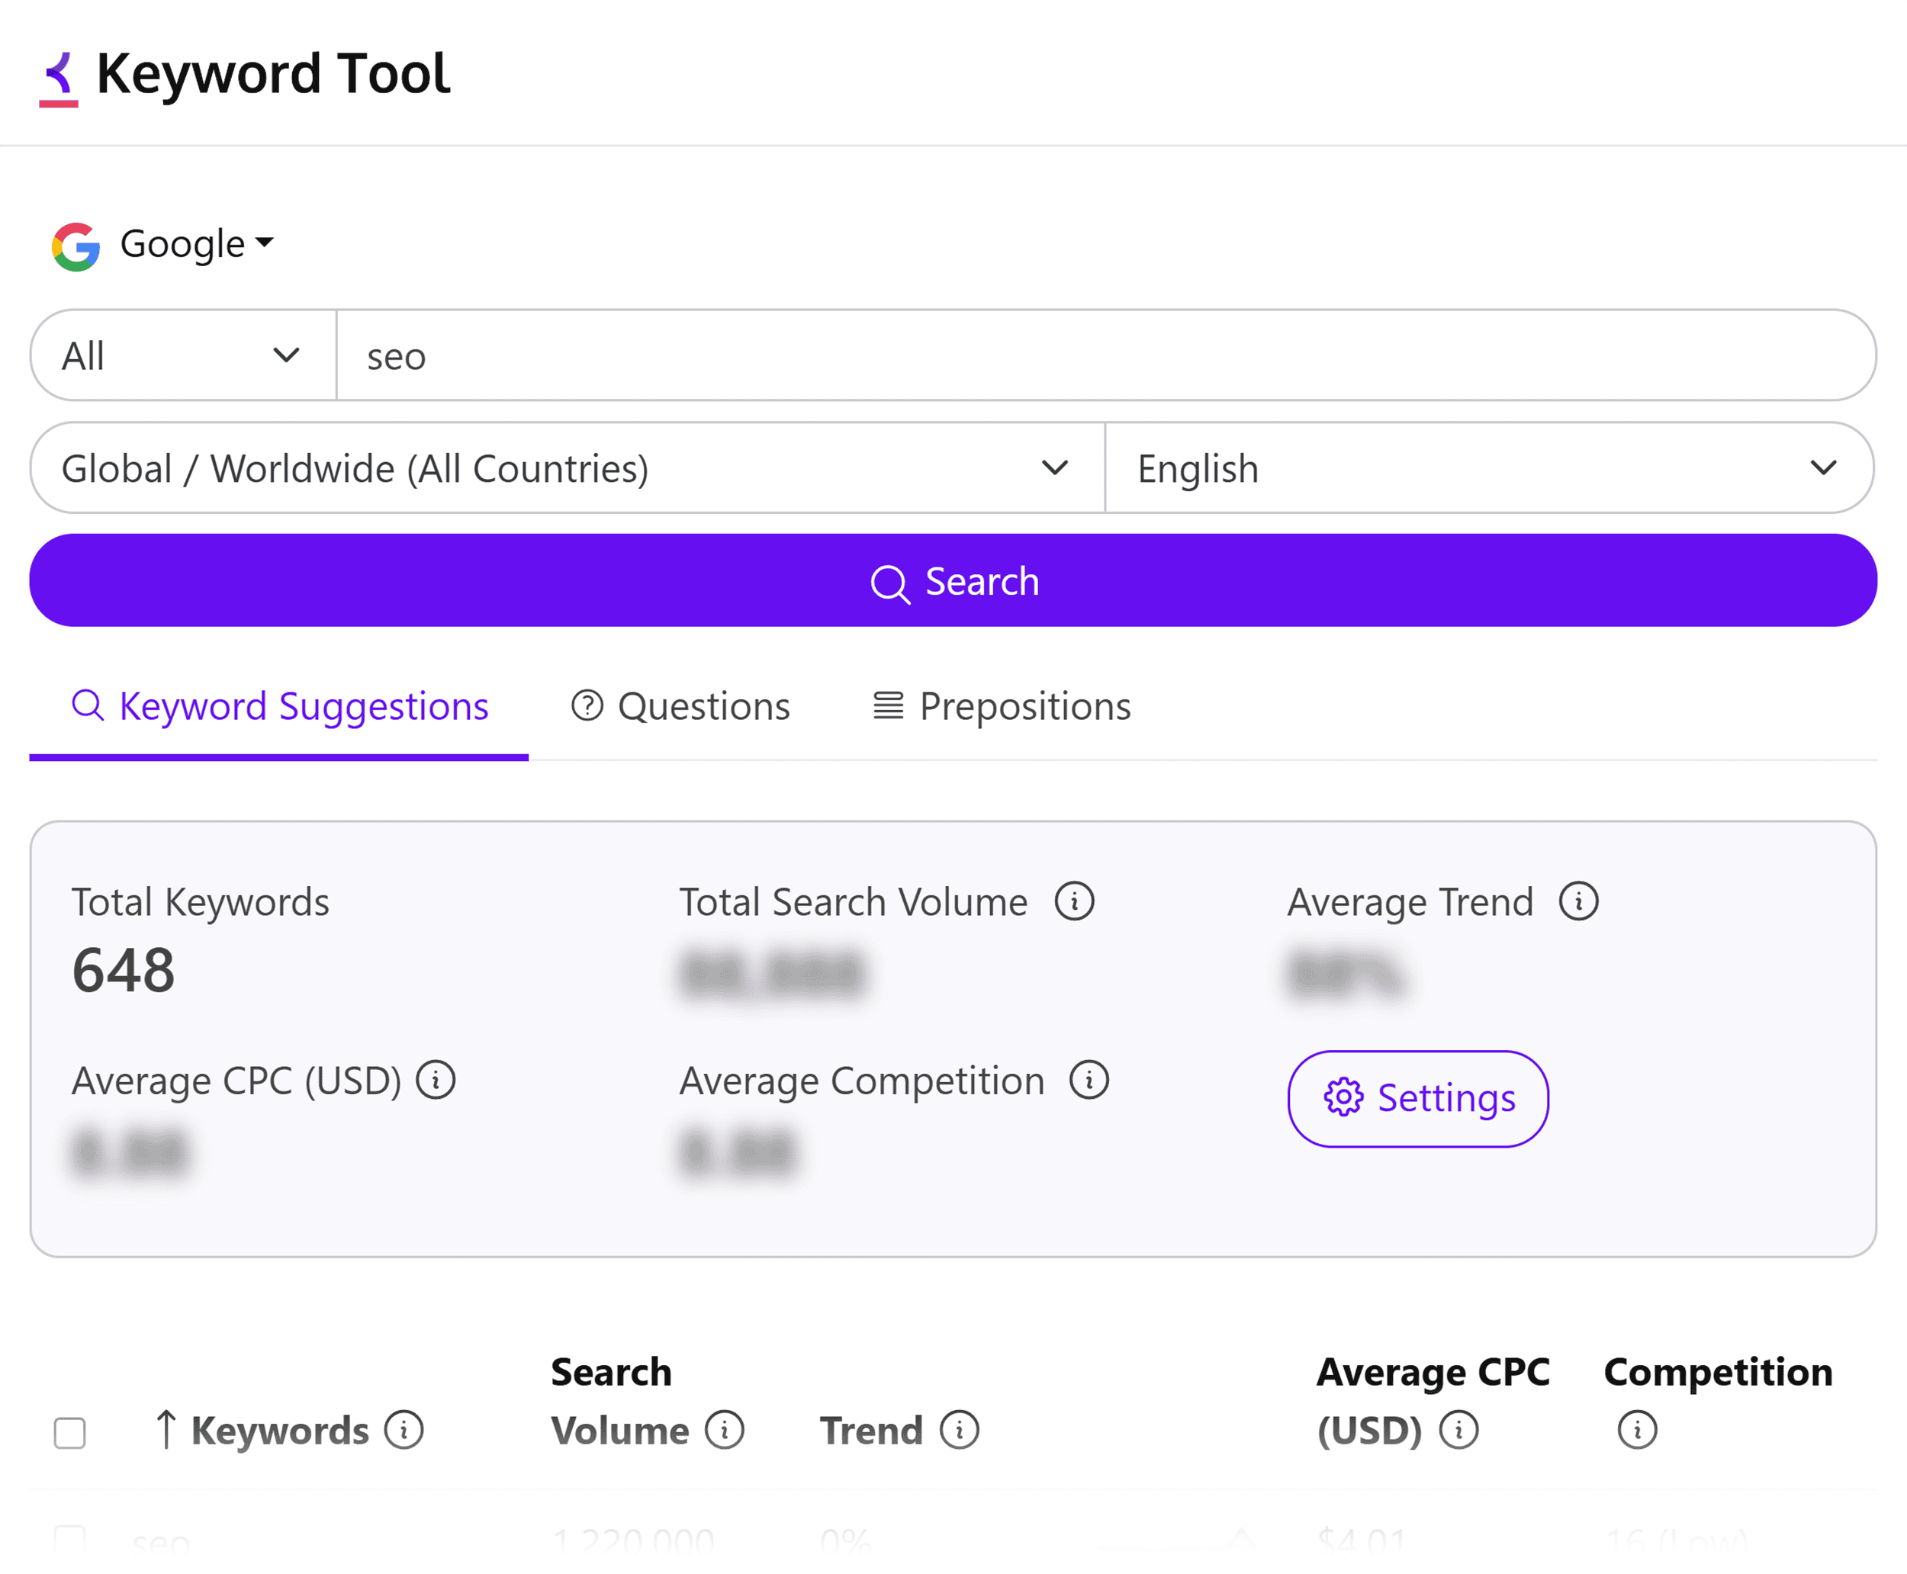The height and width of the screenshot is (1574, 1907).
Task: Click the blurred Total Search Volume value
Action: click(x=773, y=974)
